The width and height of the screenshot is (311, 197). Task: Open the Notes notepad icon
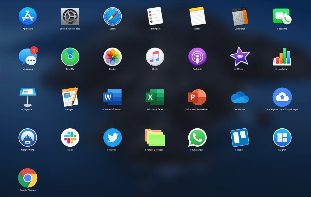[197, 16]
